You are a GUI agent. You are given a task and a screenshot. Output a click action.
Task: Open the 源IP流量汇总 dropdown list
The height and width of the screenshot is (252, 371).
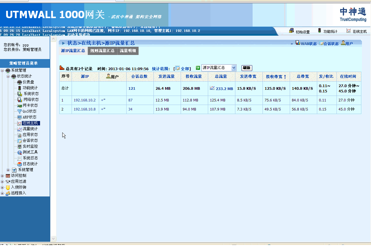click(x=233, y=68)
